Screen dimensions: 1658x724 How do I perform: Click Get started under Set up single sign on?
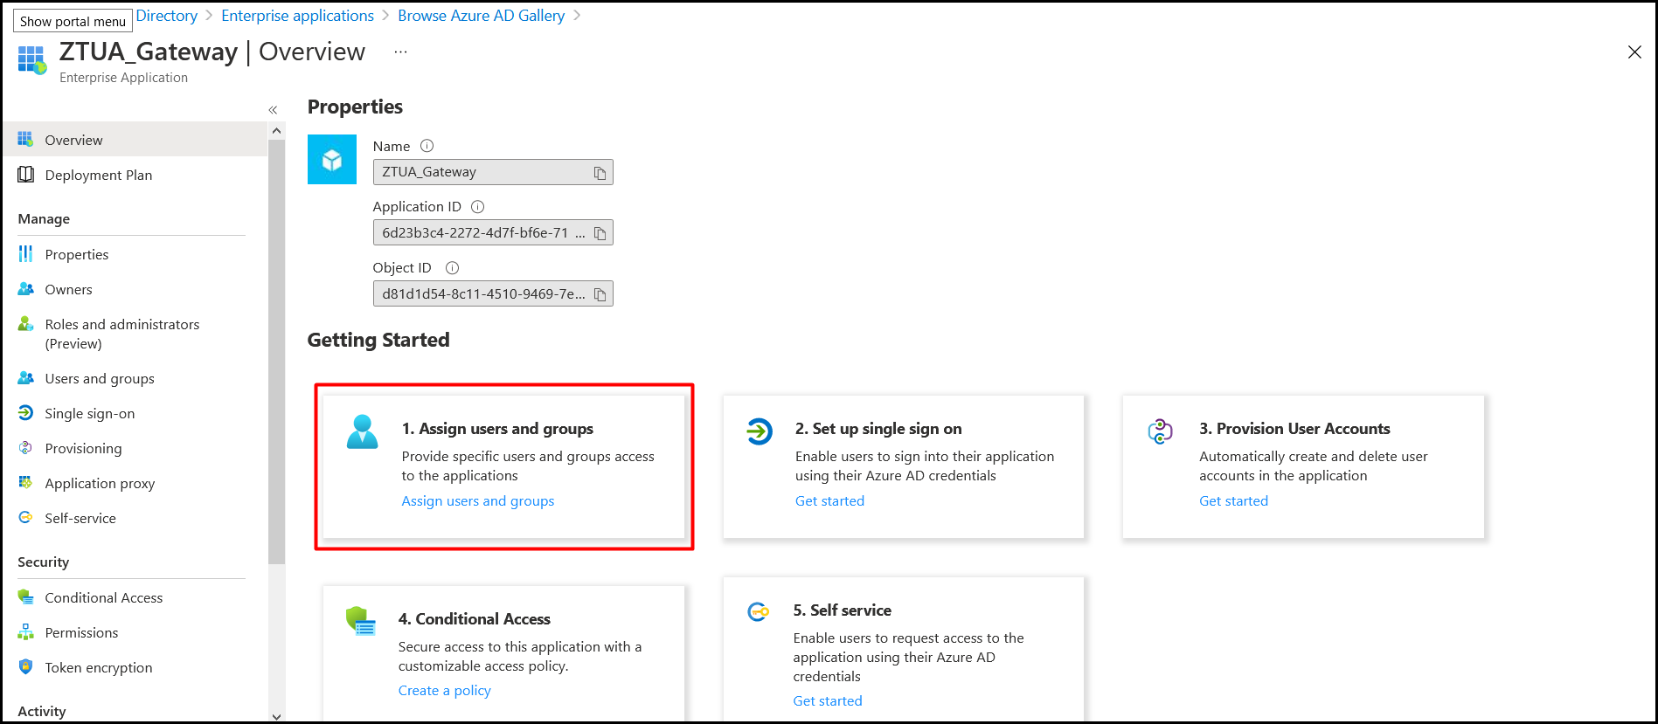click(x=829, y=500)
